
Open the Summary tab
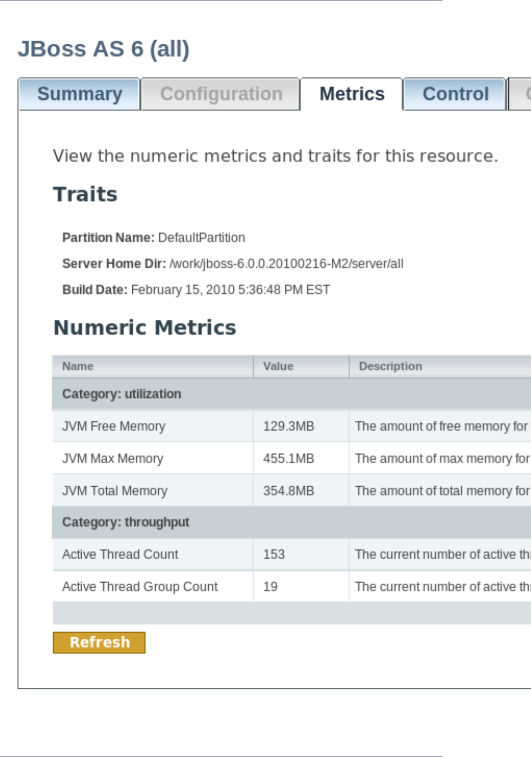(80, 94)
